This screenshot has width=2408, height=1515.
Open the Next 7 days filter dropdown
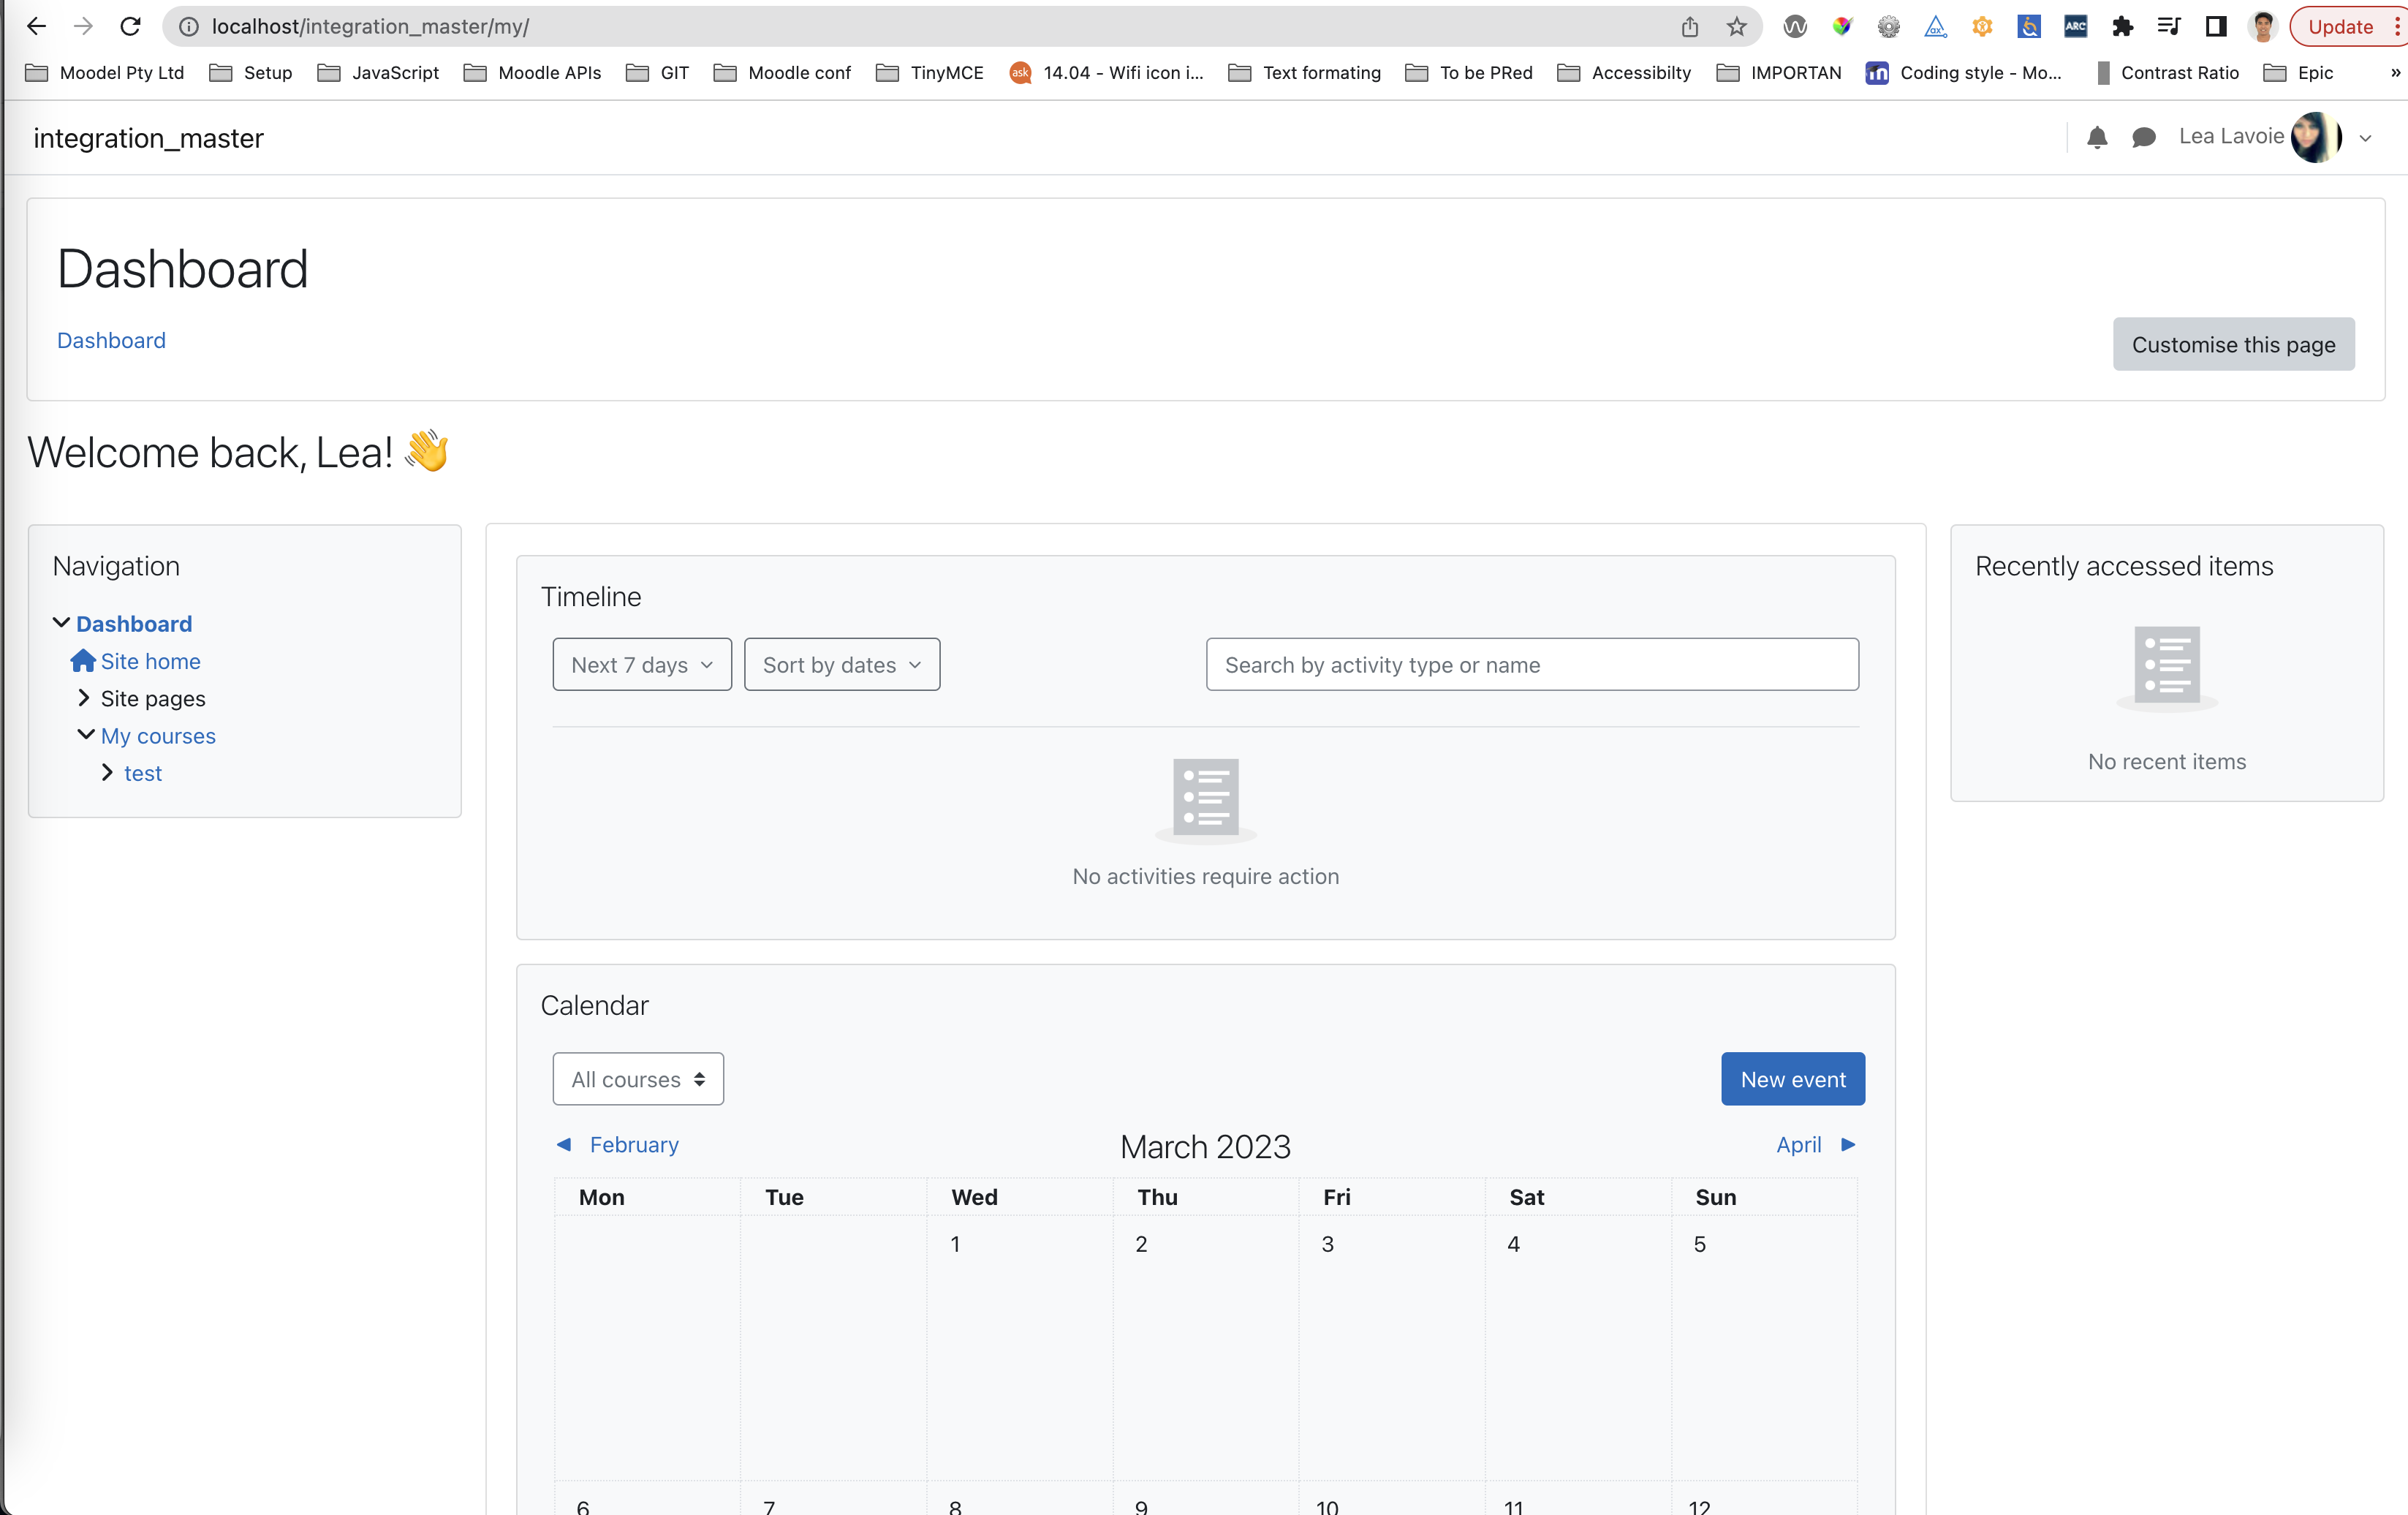pos(642,664)
